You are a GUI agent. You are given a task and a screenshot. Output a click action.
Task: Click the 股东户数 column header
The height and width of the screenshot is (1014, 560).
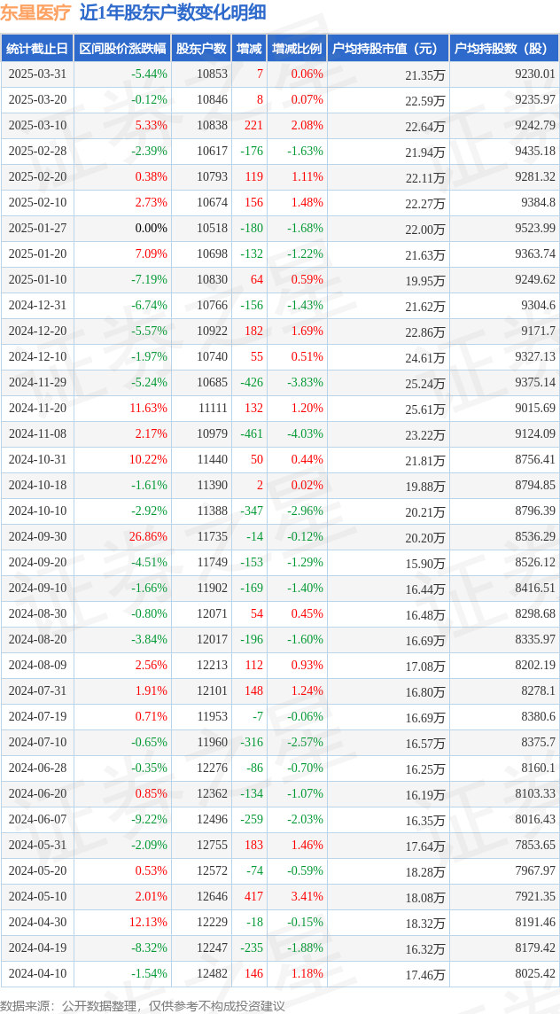[201, 49]
